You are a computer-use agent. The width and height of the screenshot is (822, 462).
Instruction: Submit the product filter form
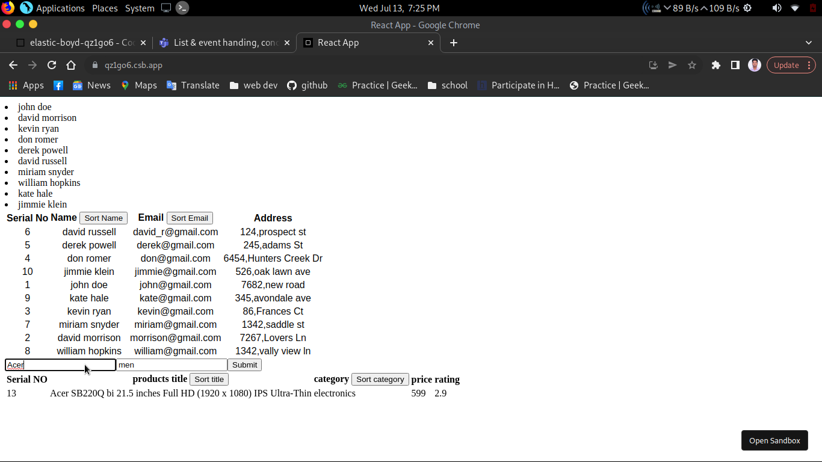click(244, 365)
